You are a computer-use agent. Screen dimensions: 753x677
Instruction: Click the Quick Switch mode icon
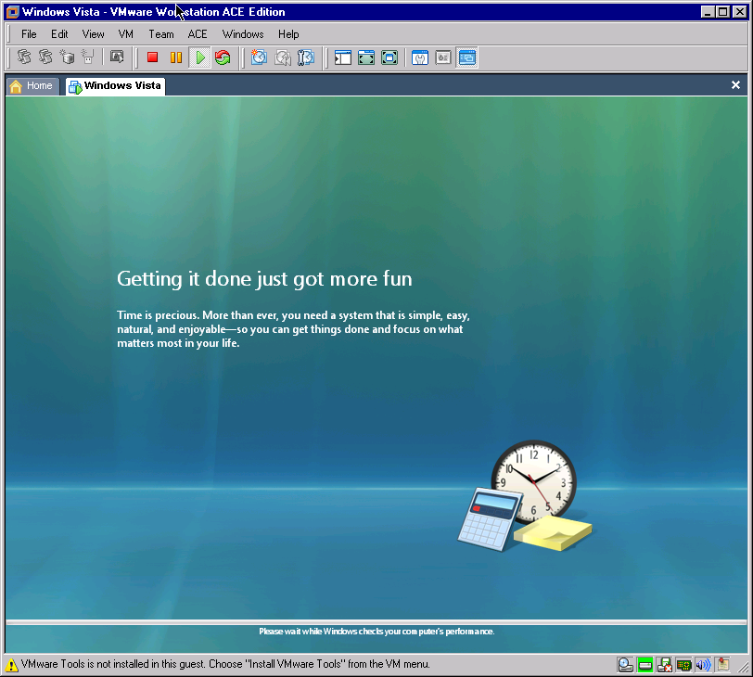366,57
